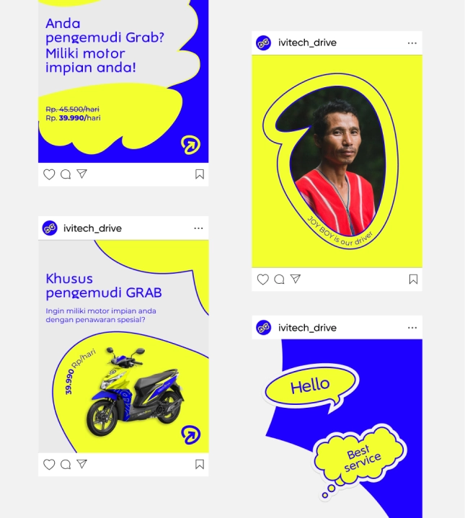465x518 pixels.
Task: Click the arrow icon beside the motorbike
Action: tap(191, 434)
